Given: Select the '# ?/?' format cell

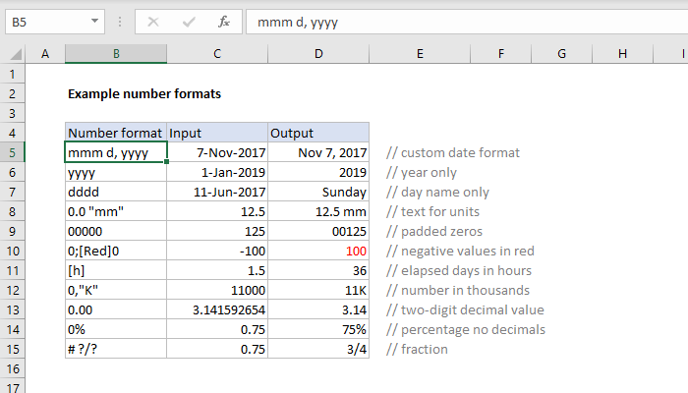Looking at the screenshot, I should [x=116, y=349].
